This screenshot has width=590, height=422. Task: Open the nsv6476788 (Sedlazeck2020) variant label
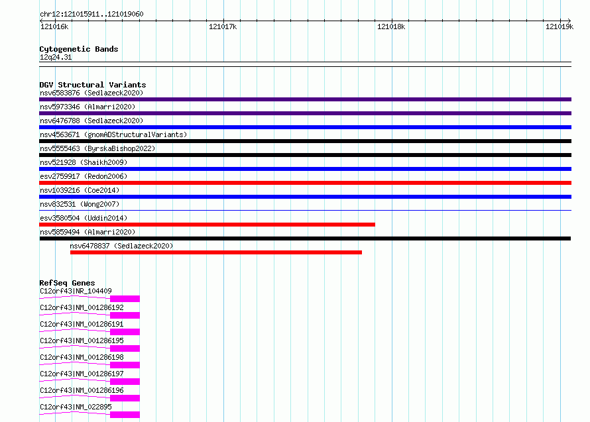91,121
